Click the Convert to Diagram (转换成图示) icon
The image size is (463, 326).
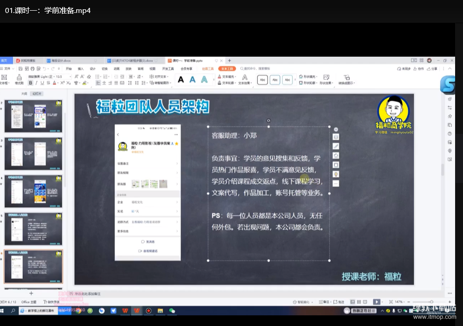(346, 79)
